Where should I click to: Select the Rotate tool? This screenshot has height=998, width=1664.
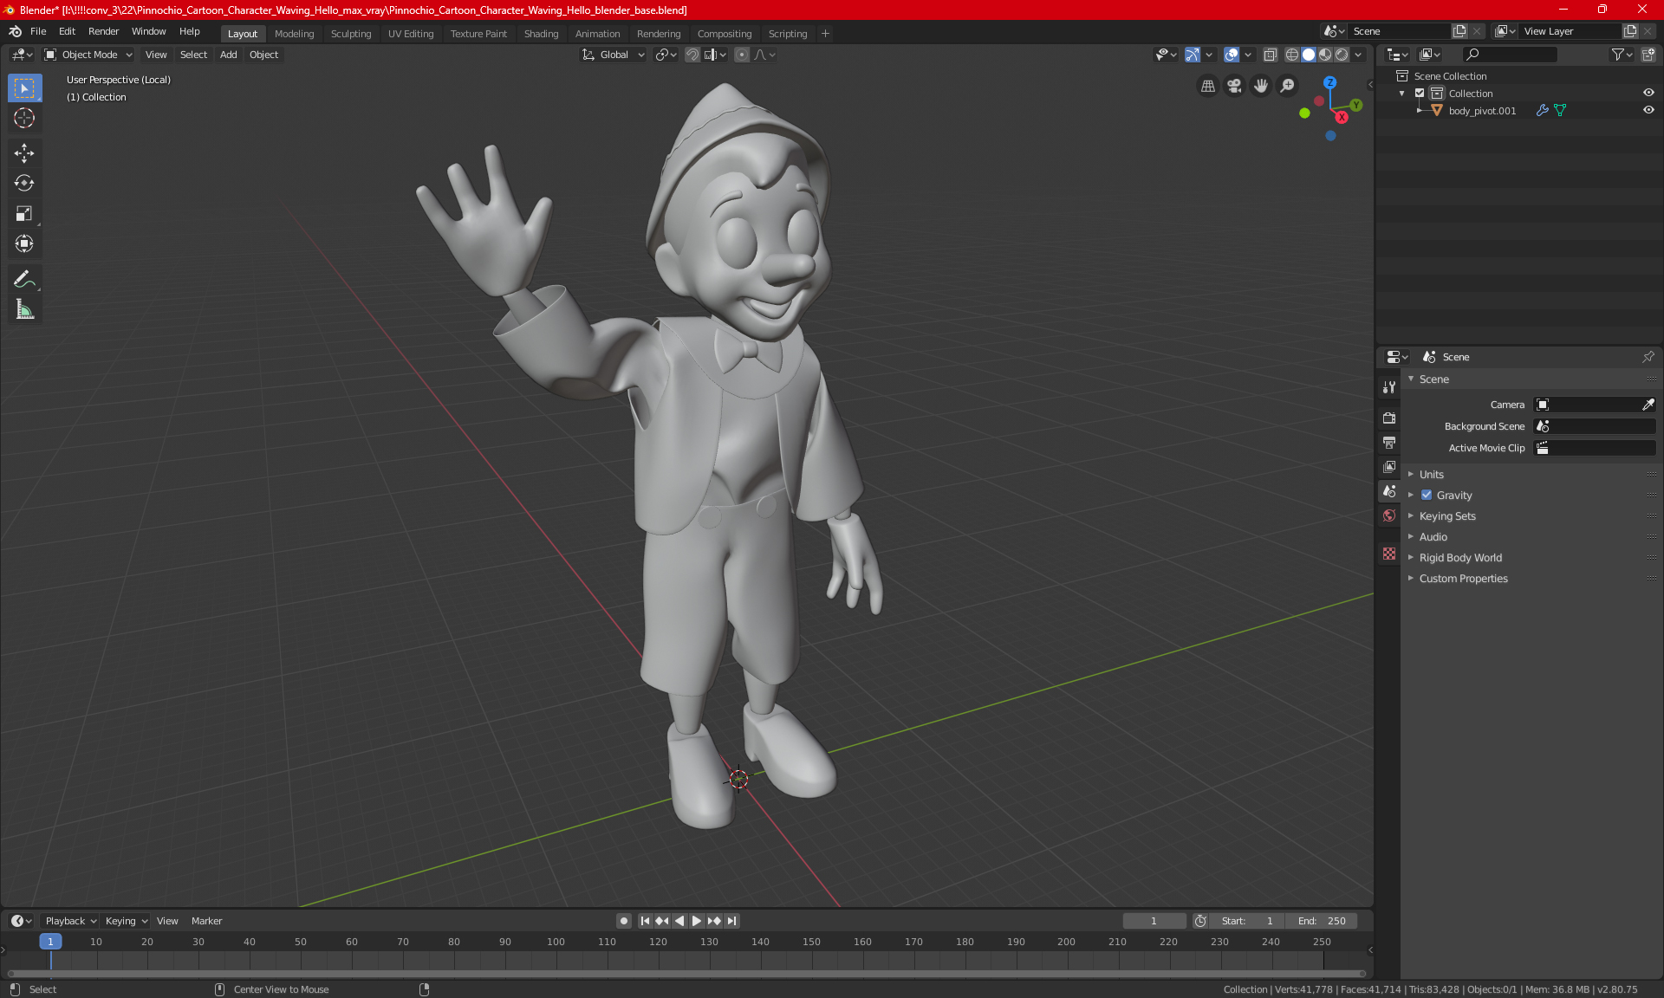pos(24,183)
